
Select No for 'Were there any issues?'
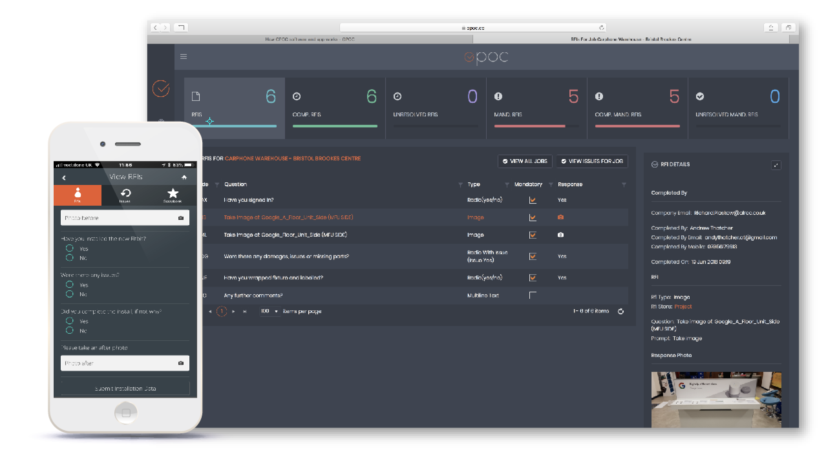[69, 294]
